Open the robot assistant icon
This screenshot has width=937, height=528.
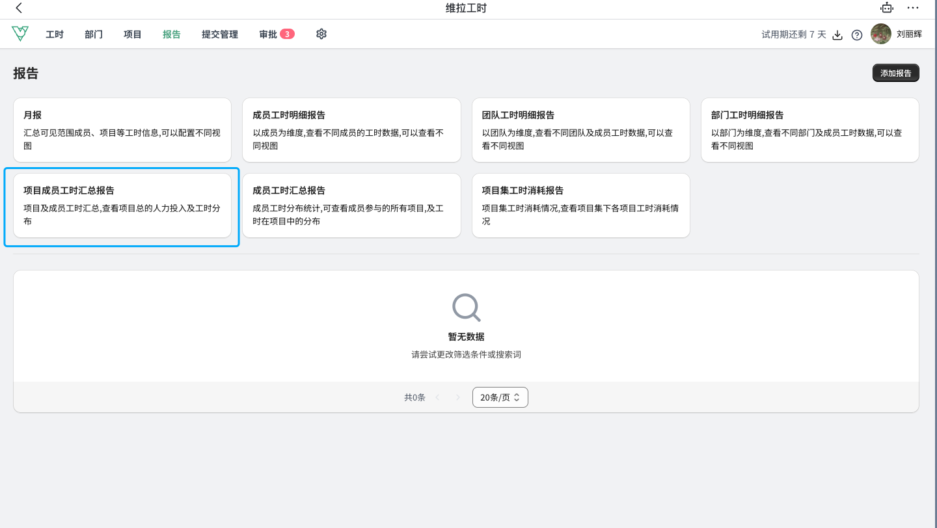(x=886, y=8)
